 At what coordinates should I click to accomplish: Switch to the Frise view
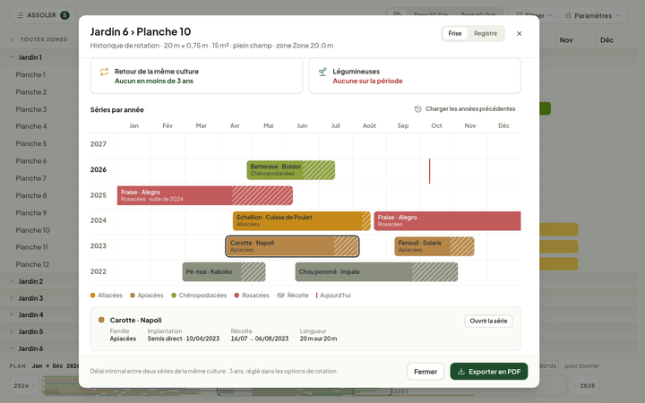(x=454, y=34)
